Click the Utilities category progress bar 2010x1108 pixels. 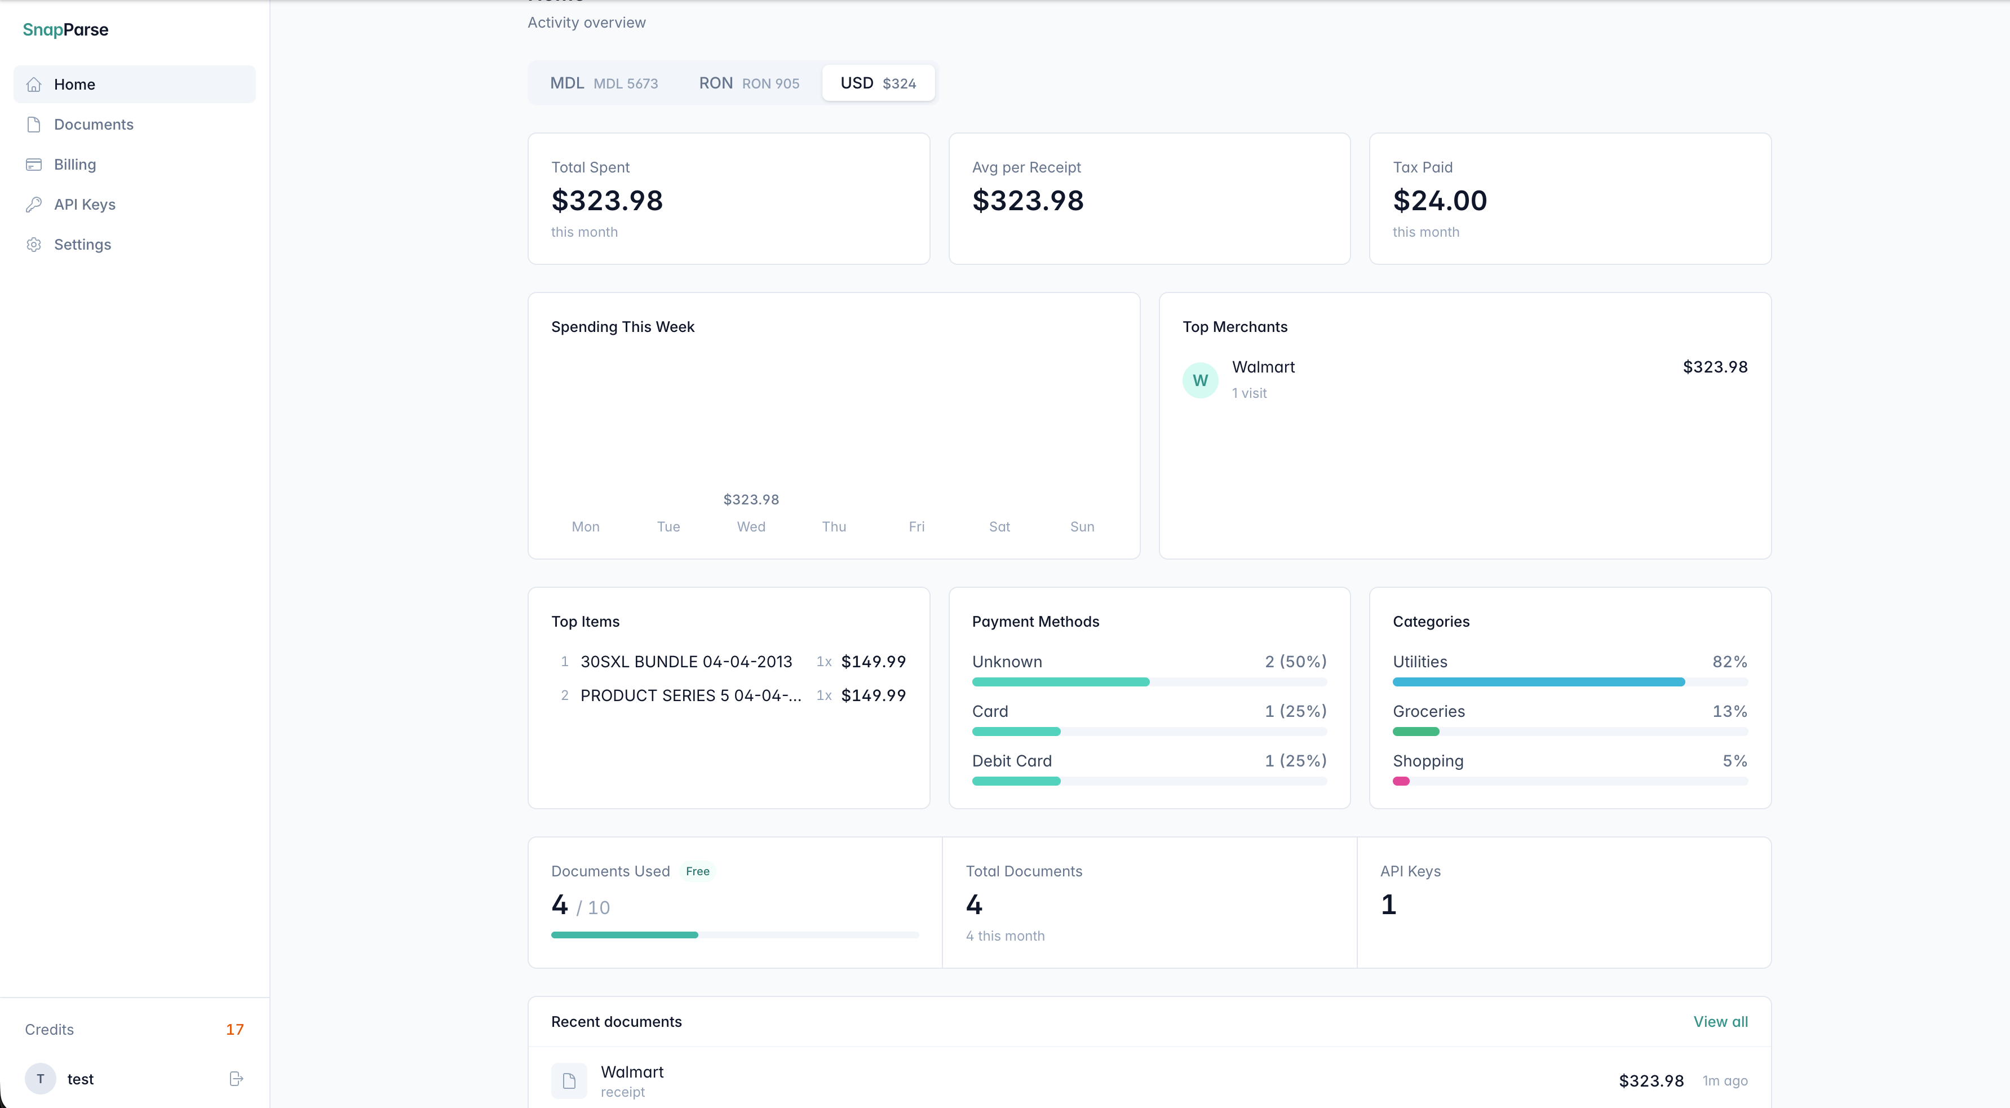pos(1569,682)
